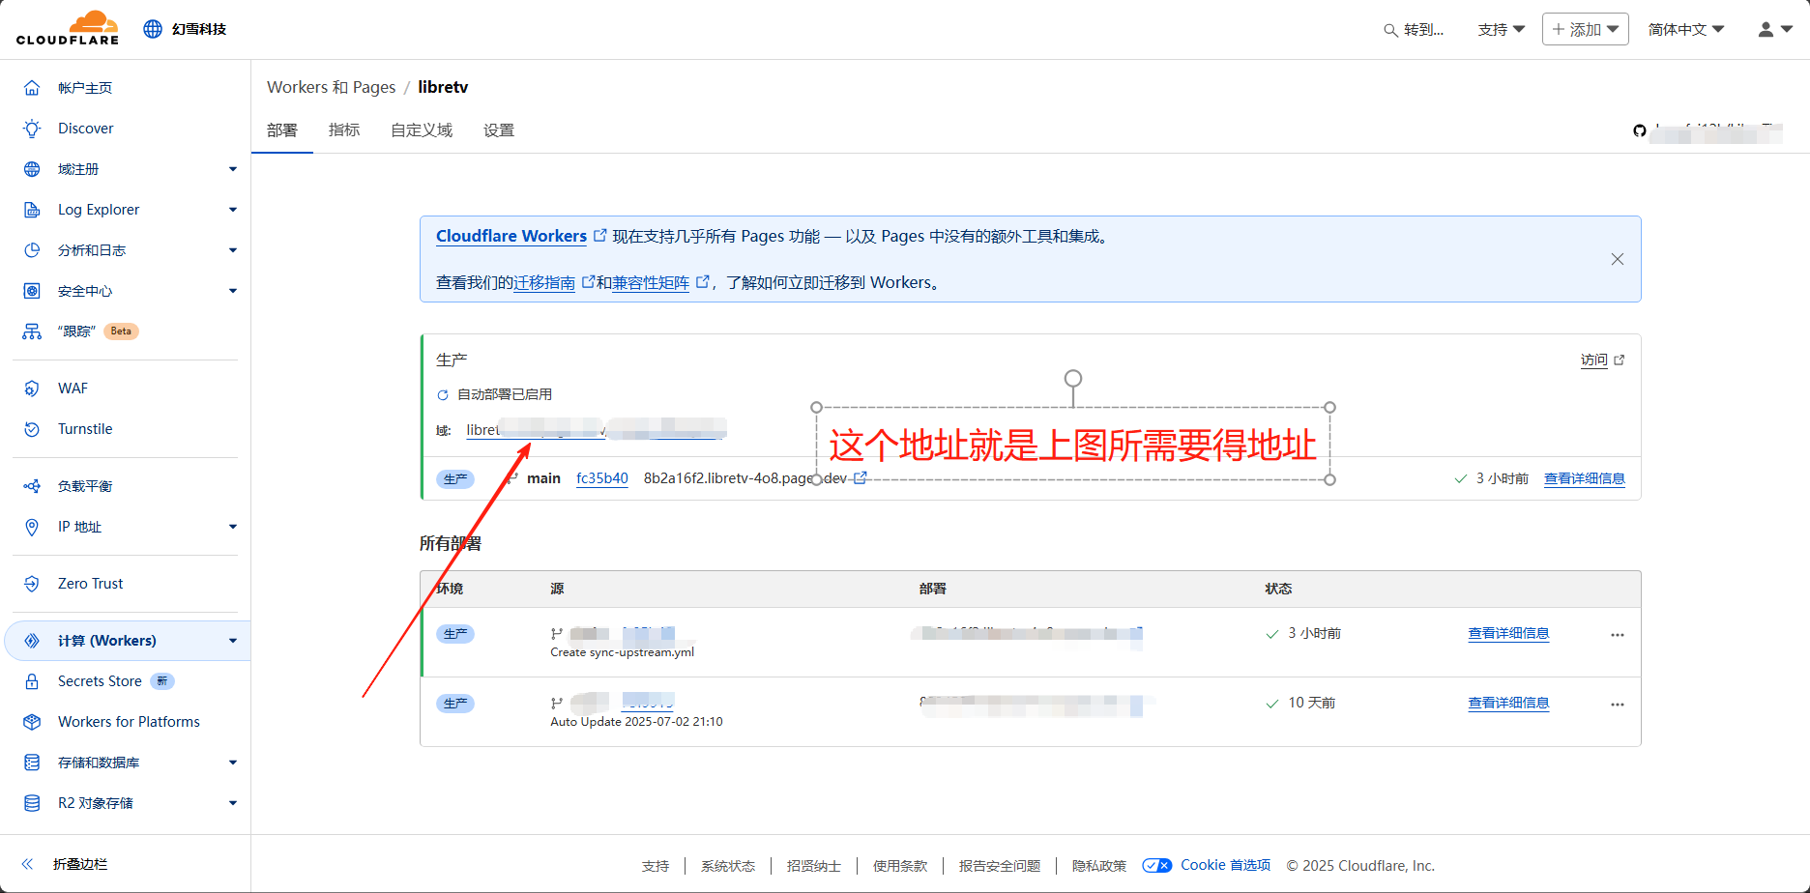Click the GitHub repository icon
This screenshot has height=893, width=1810.
tap(1640, 130)
